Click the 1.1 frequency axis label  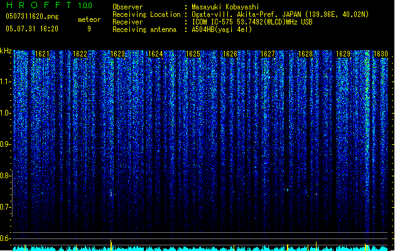(5, 82)
